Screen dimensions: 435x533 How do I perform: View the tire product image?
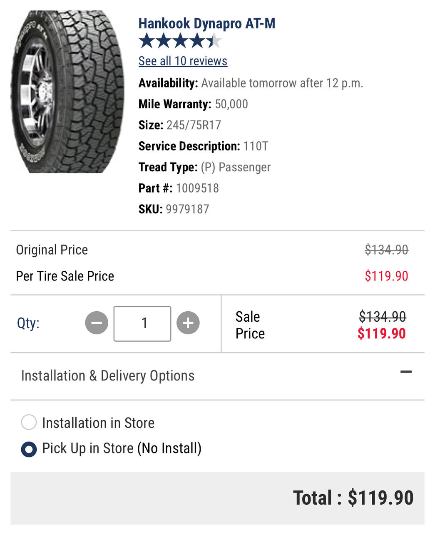point(67,92)
